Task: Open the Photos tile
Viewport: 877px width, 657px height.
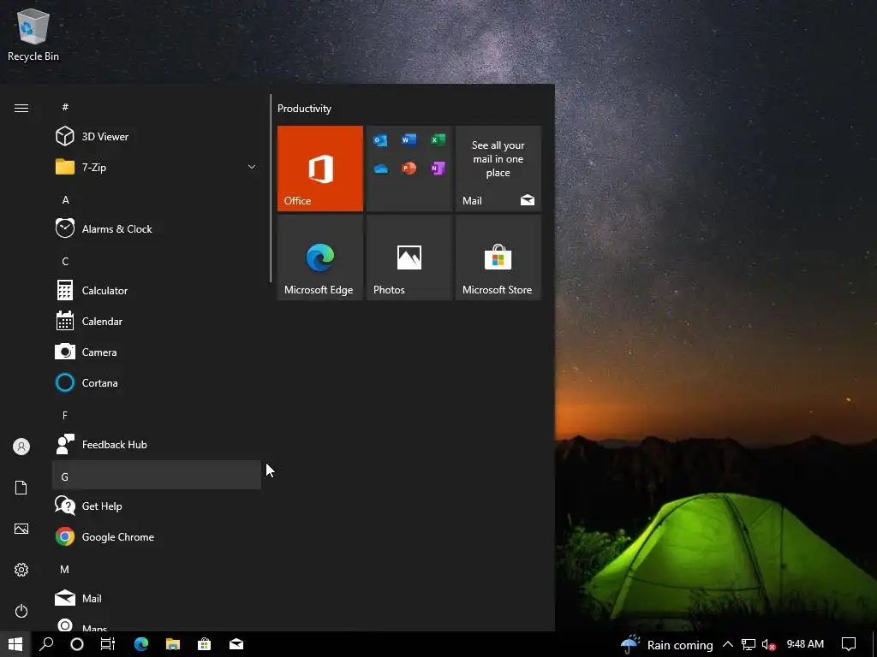Action: [409, 257]
